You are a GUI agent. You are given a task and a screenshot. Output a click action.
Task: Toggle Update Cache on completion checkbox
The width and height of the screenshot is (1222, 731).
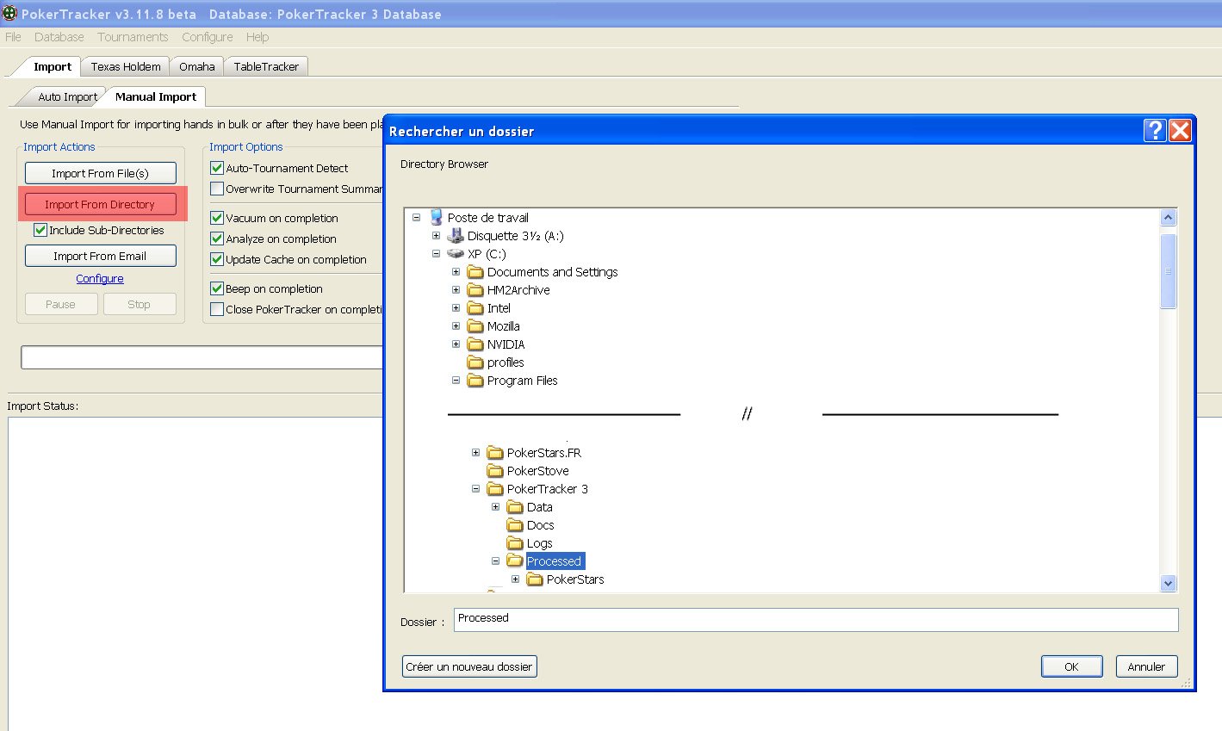coord(217,259)
